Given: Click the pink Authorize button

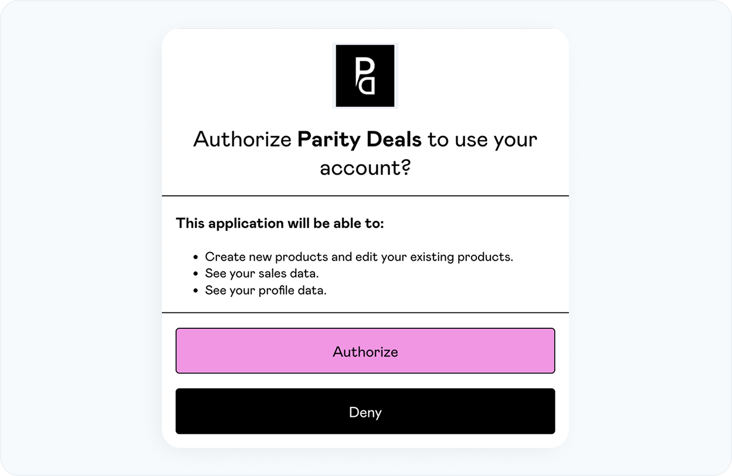Looking at the screenshot, I should 365,351.
